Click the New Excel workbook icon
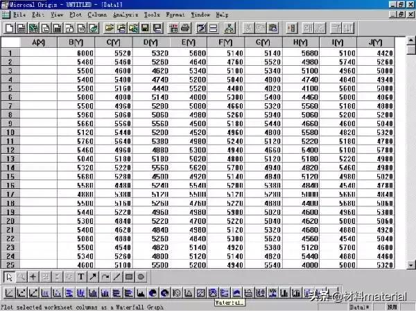Viewport: 416px width, 311px height. (33, 28)
